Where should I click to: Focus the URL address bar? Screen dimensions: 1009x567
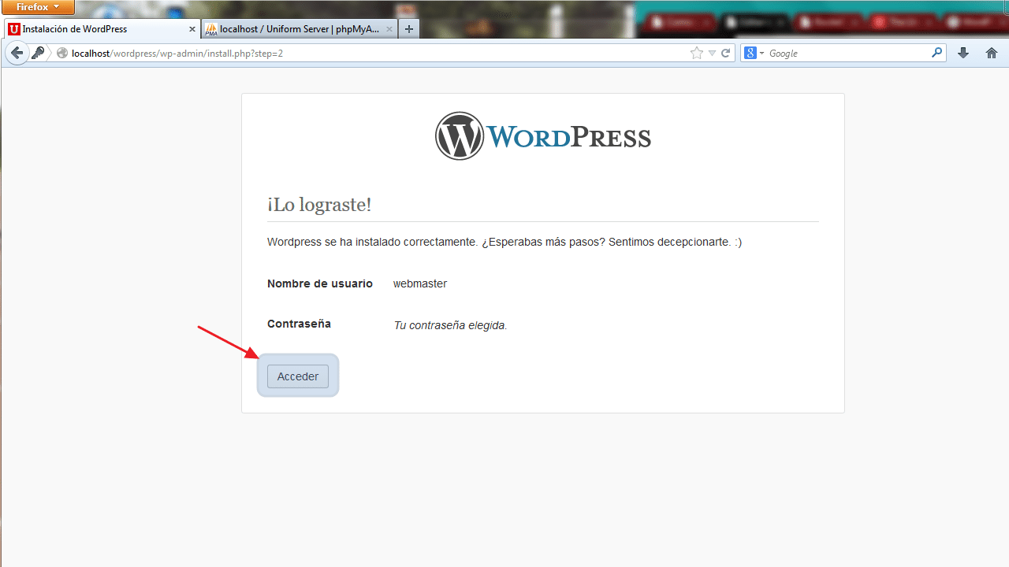(378, 53)
